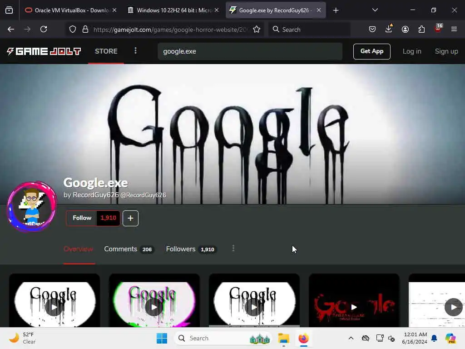Click the Game Jolt search field with google.exe
The width and height of the screenshot is (465, 349).
(x=250, y=51)
